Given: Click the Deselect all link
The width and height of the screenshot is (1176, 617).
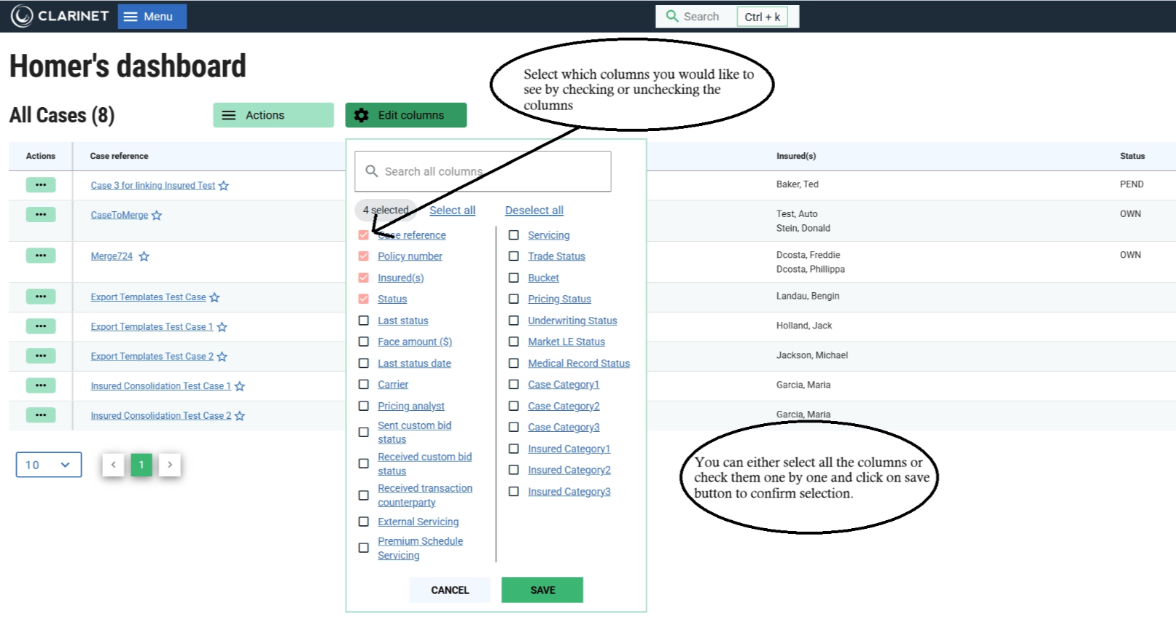Looking at the screenshot, I should click(x=534, y=211).
